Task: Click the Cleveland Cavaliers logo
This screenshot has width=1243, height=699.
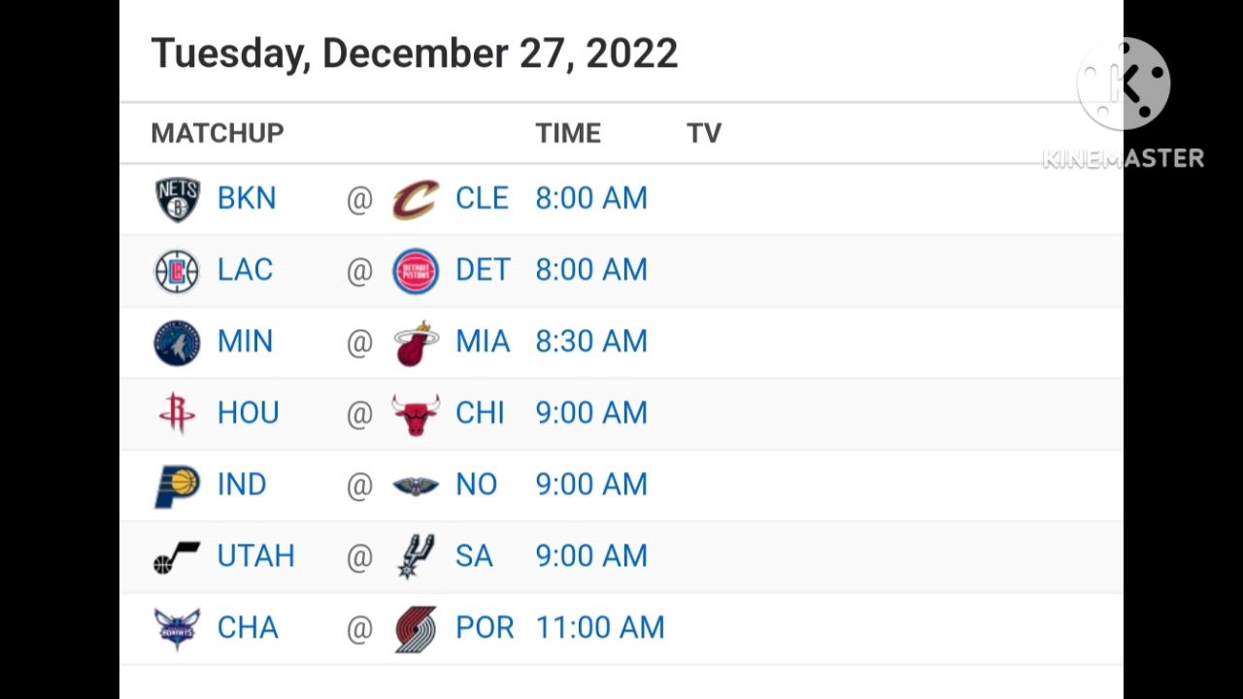Action: point(416,199)
